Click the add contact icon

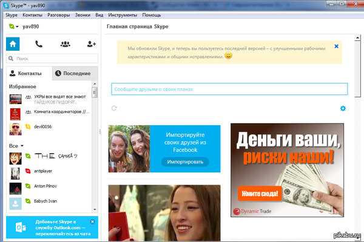click(x=91, y=44)
